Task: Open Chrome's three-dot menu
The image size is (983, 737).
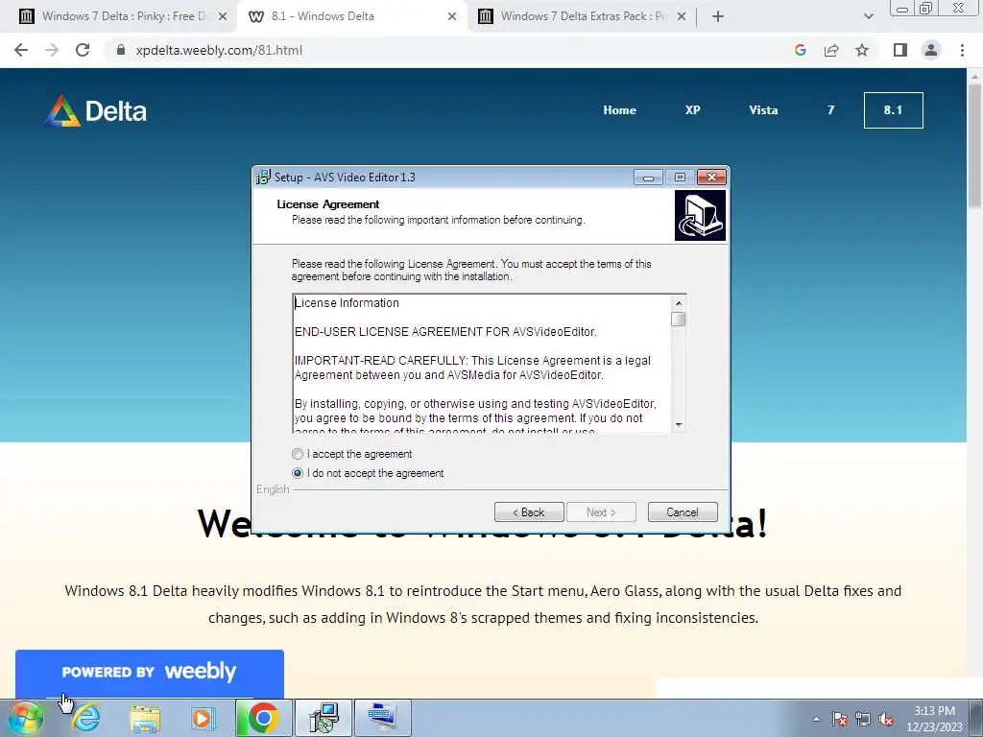Action: (x=962, y=50)
